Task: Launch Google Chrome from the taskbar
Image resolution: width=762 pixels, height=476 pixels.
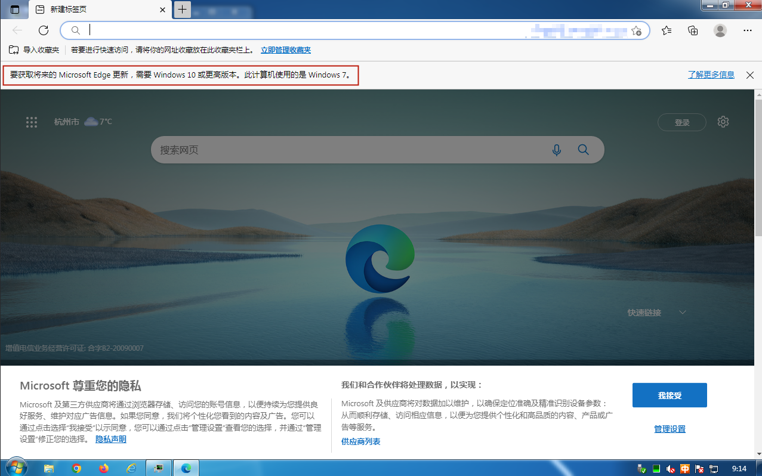Action: pyautogui.click(x=76, y=468)
